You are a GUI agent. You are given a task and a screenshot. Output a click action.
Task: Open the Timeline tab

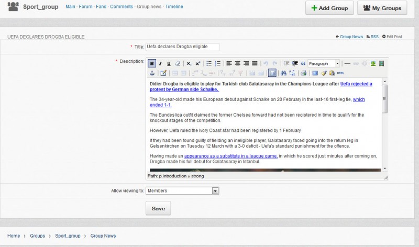click(174, 6)
